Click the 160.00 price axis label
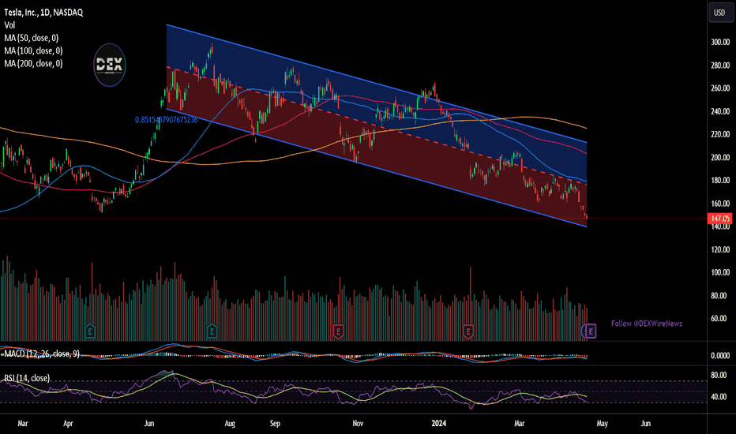 [720, 204]
